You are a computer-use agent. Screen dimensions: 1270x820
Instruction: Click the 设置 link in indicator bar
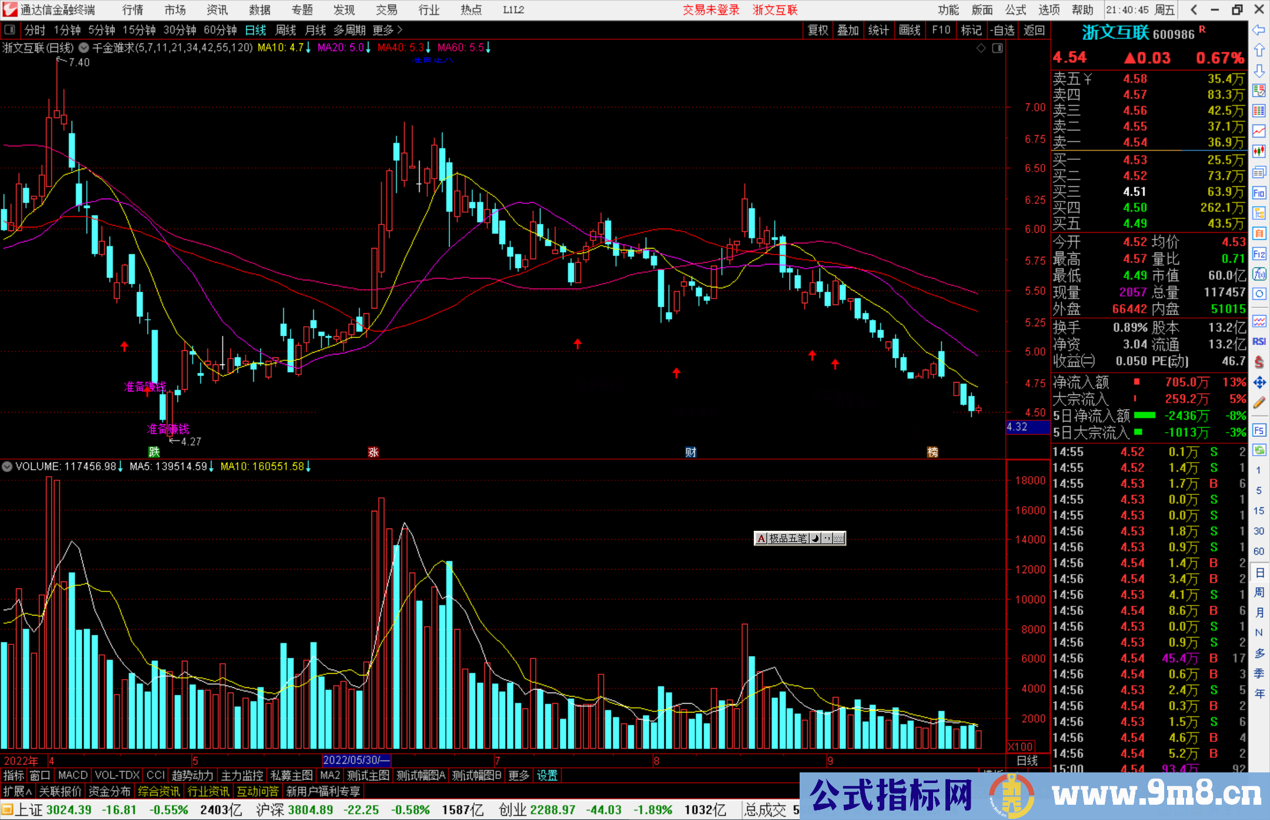[x=547, y=775]
